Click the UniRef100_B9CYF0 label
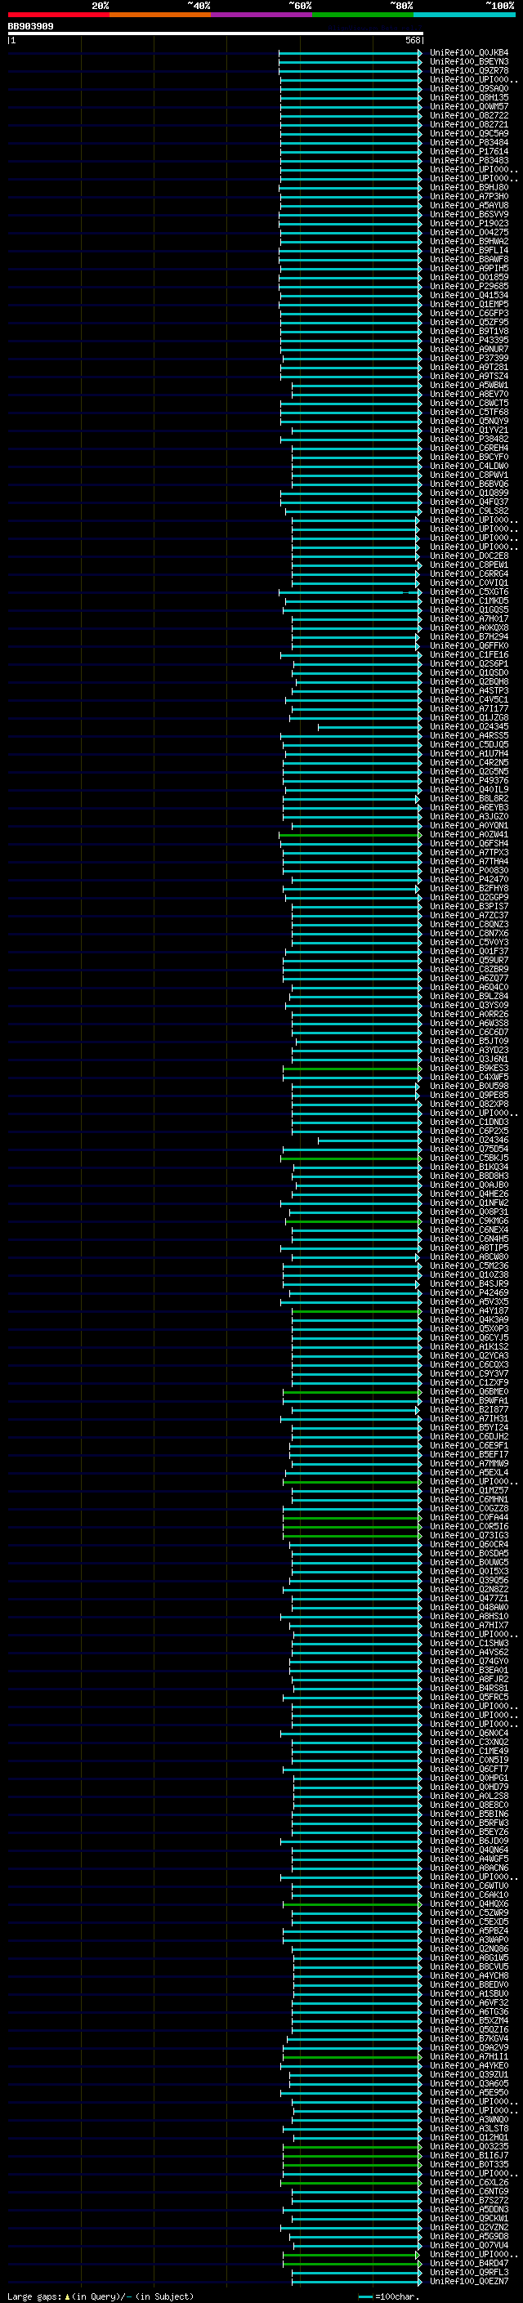The image size is (523, 2303). tap(469, 457)
